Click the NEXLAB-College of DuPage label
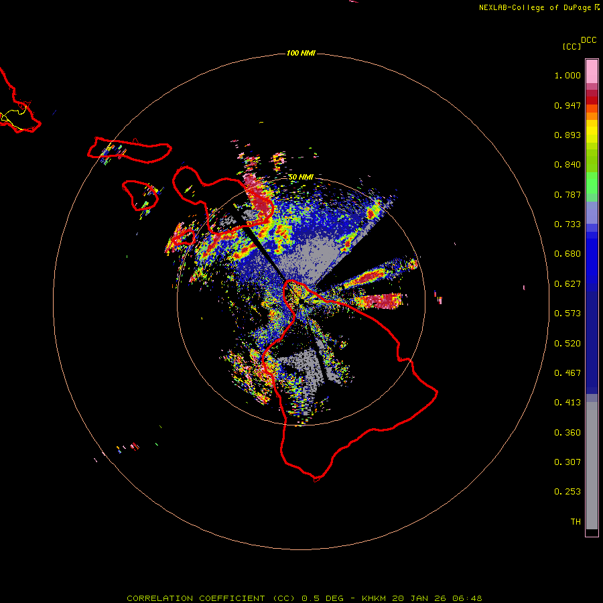 coord(535,7)
